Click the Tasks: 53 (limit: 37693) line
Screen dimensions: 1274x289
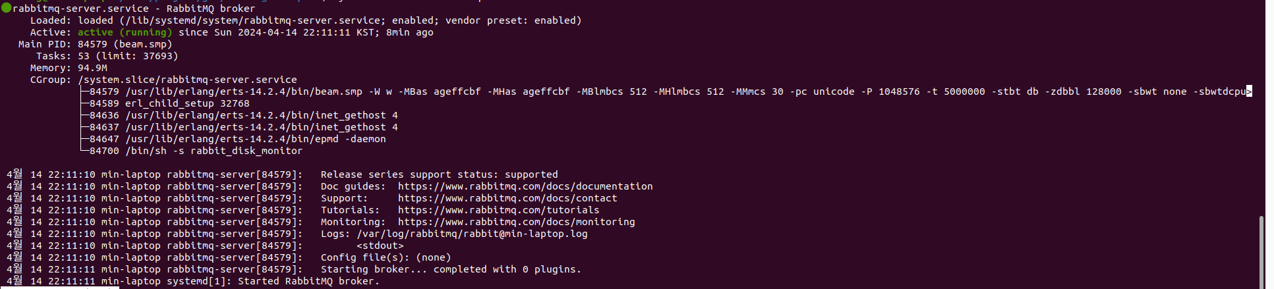coord(107,56)
